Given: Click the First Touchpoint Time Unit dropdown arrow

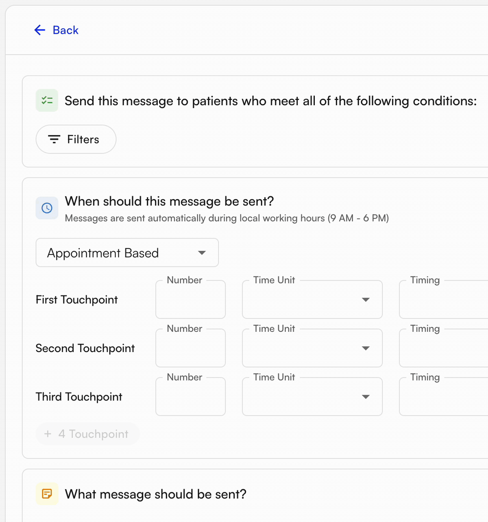Looking at the screenshot, I should coord(366,299).
